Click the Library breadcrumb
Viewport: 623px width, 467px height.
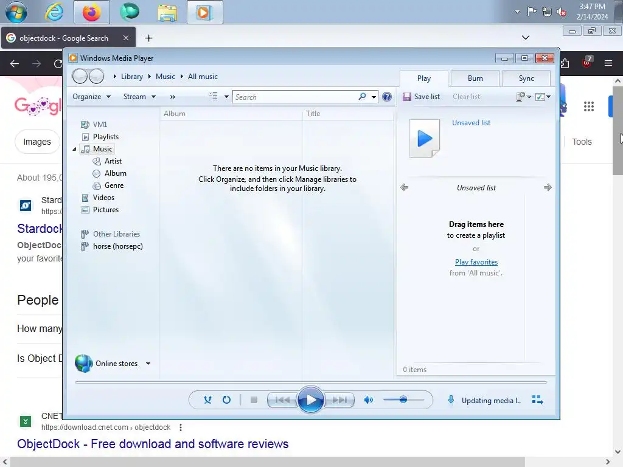132,77
